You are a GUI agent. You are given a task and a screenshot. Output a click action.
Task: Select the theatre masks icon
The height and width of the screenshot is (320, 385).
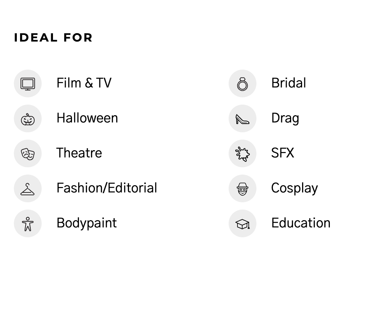(28, 153)
